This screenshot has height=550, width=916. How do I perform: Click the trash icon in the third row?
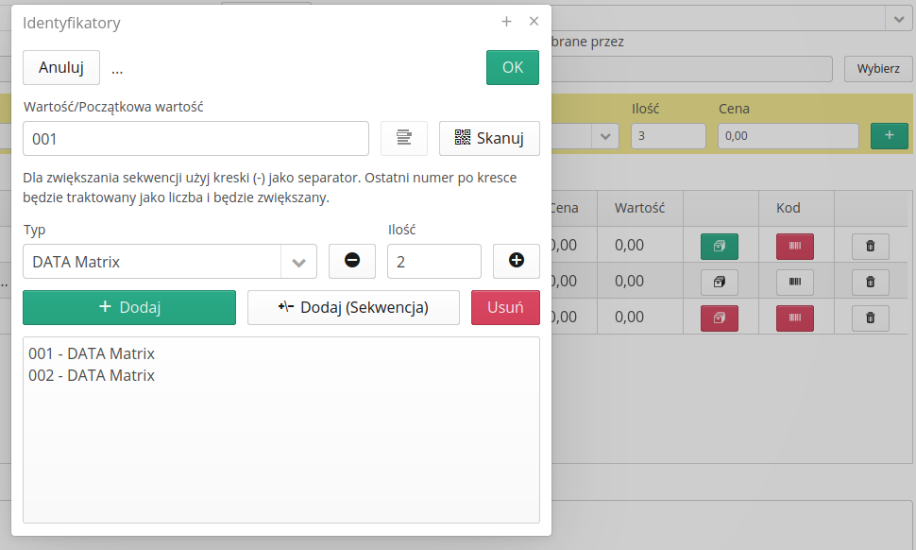point(870,318)
